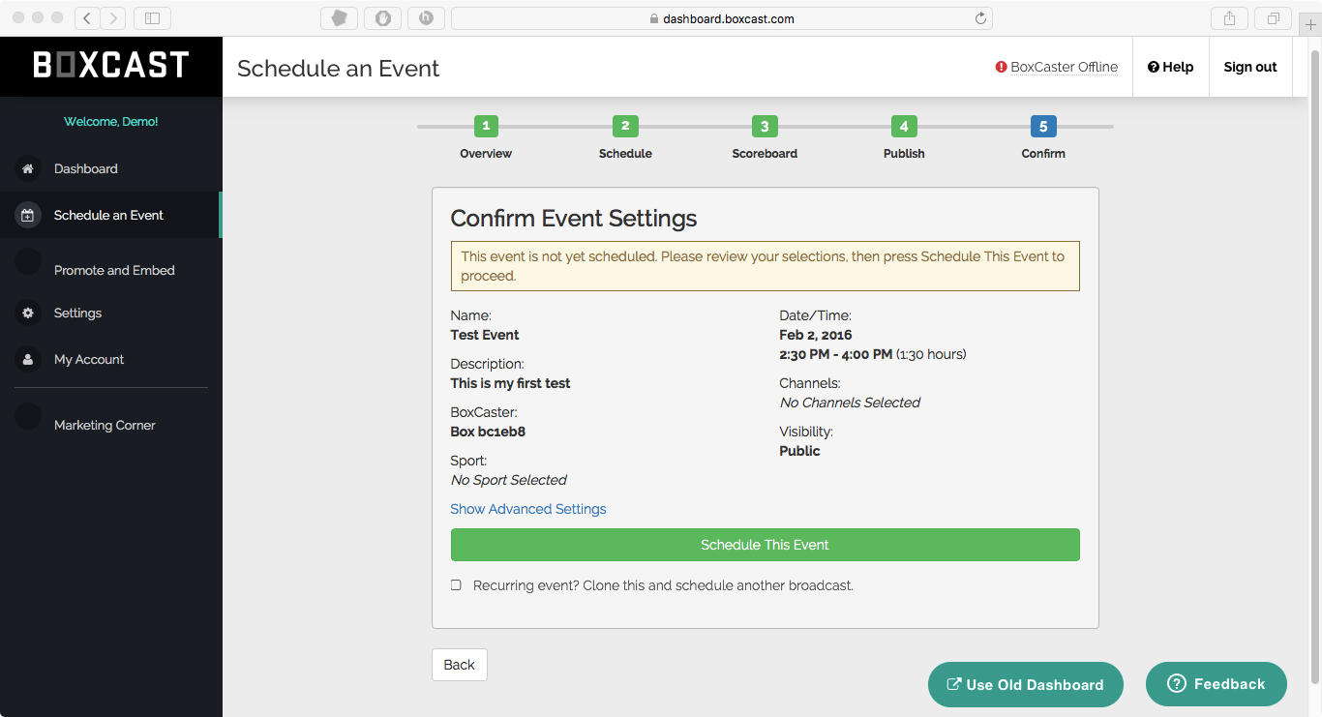This screenshot has height=717, width=1322.
Task: Click the Settings gear icon in sidebar
Action: [28, 313]
